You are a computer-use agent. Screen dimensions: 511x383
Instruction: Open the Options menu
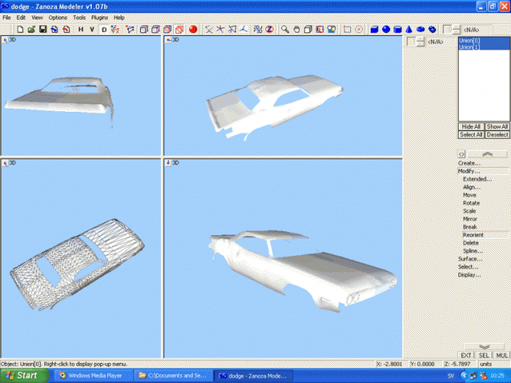57,17
